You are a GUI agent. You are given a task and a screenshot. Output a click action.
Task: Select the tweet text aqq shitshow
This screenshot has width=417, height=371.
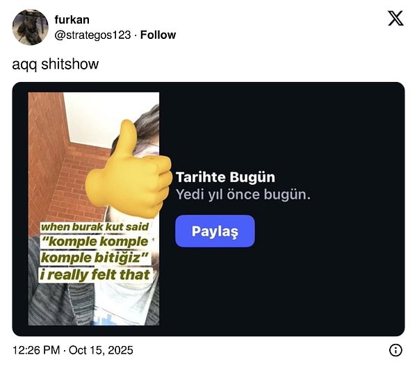click(56, 64)
